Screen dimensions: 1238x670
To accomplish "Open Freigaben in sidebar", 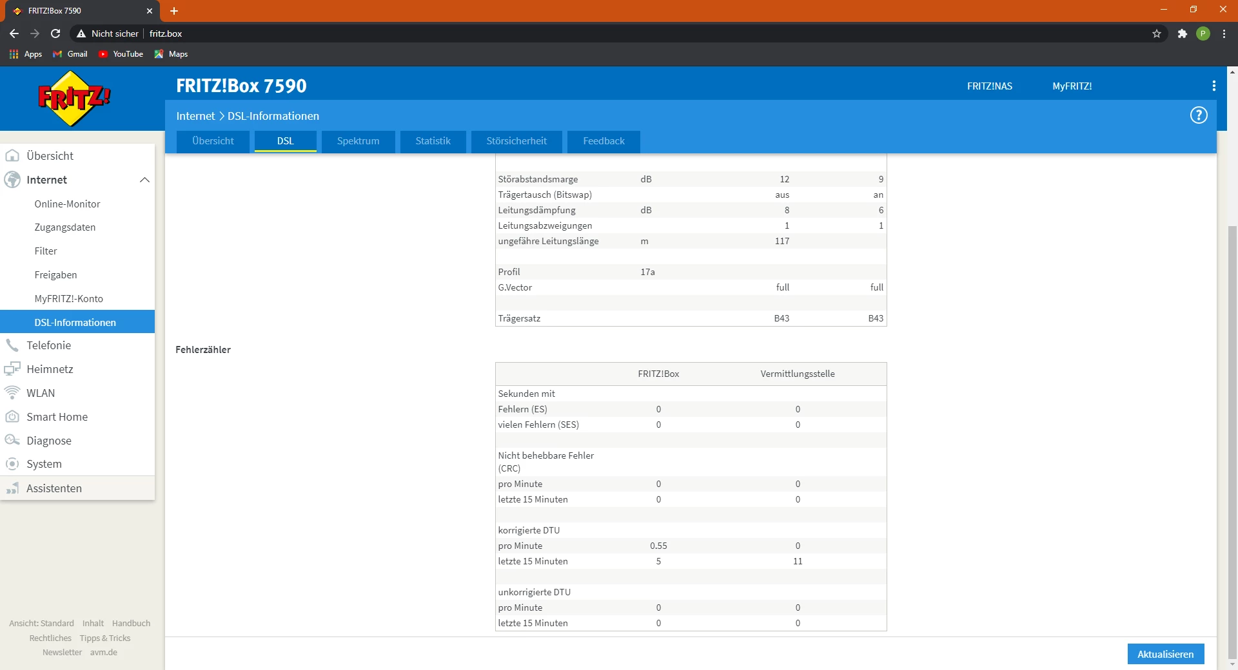I will (x=55, y=275).
